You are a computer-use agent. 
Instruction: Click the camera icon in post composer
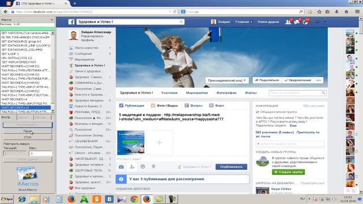tap(121, 167)
